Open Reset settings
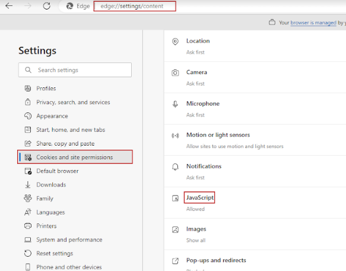The height and width of the screenshot is (271, 346). pos(55,253)
